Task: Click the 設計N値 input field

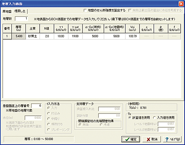Action: tap(109, 115)
